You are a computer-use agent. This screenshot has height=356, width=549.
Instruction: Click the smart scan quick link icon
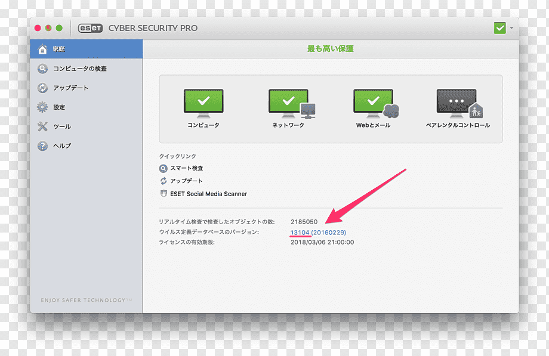pyautogui.click(x=163, y=168)
